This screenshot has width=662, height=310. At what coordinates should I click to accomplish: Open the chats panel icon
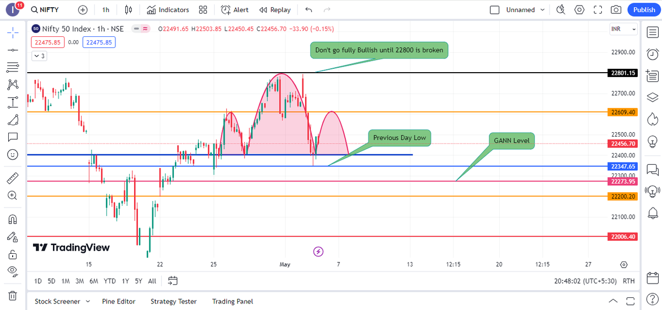(x=653, y=169)
